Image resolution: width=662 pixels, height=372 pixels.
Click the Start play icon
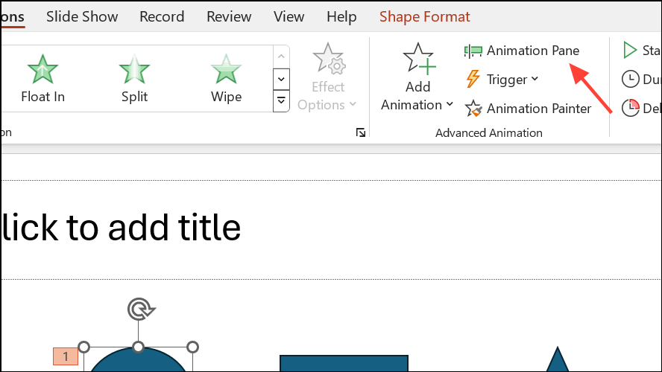pos(629,50)
